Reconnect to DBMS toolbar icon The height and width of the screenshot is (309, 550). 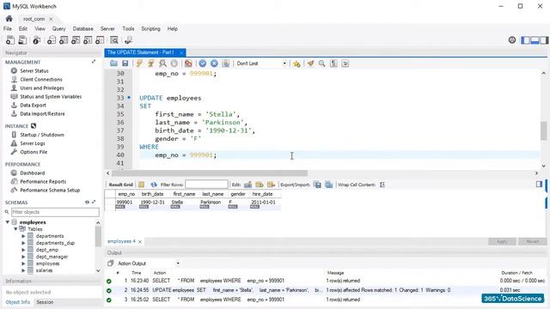pyautogui.click(x=128, y=40)
